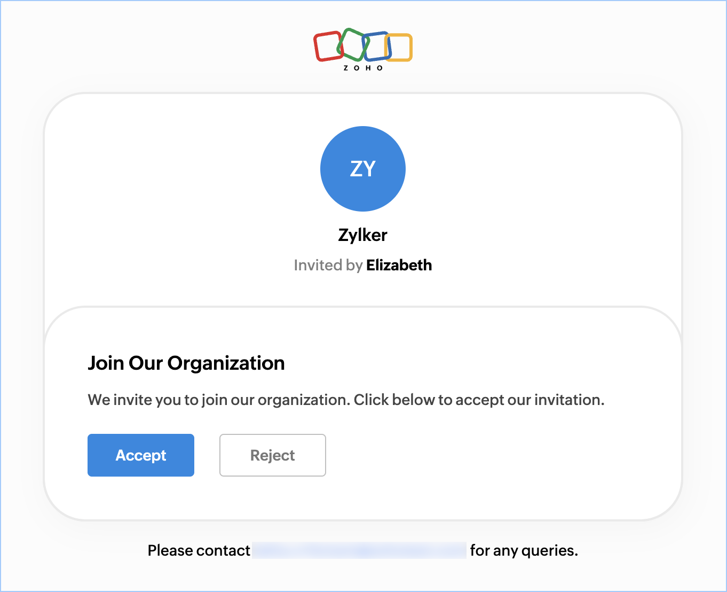Click the yellow square in Zoho logo
The image size is (727, 592).
(x=399, y=48)
